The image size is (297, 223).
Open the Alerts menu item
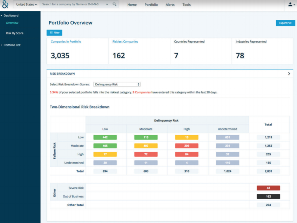pyautogui.click(x=170, y=5)
